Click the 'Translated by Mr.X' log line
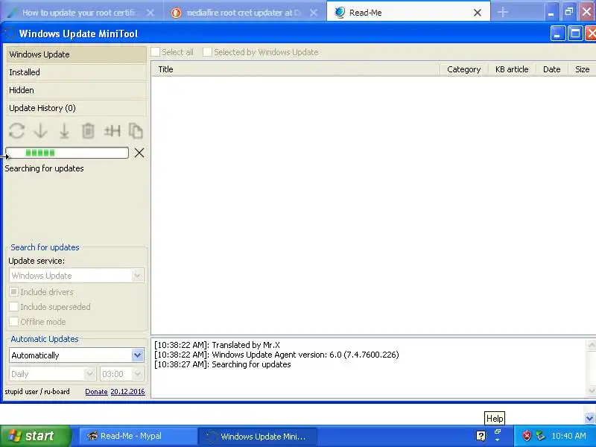 [x=217, y=345]
